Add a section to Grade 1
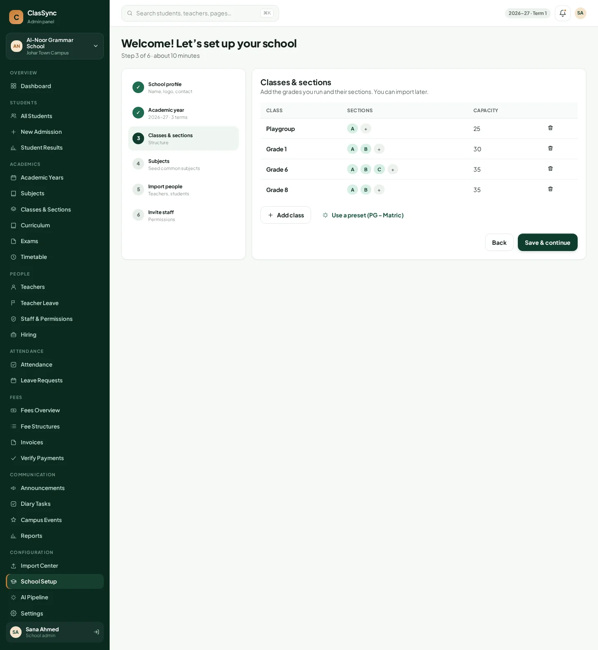Viewport: 598px width, 650px height. pos(379,149)
